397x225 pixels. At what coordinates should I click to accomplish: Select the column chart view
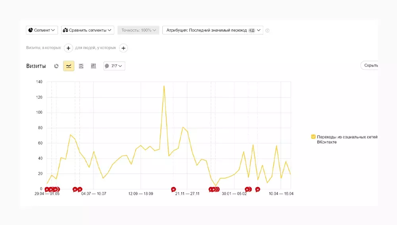coord(93,66)
